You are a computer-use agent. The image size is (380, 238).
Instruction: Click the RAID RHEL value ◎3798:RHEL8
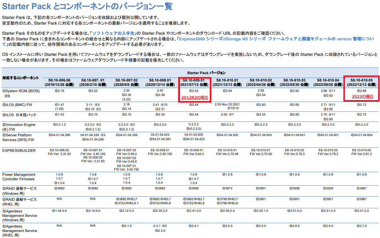[x=228, y=203]
